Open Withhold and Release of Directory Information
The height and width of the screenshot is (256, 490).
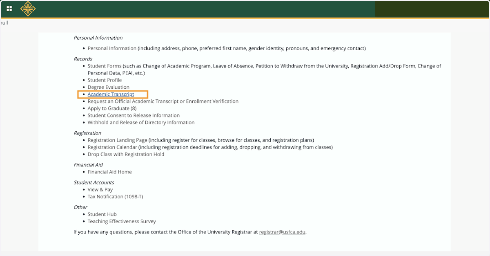tap(141, 123)
